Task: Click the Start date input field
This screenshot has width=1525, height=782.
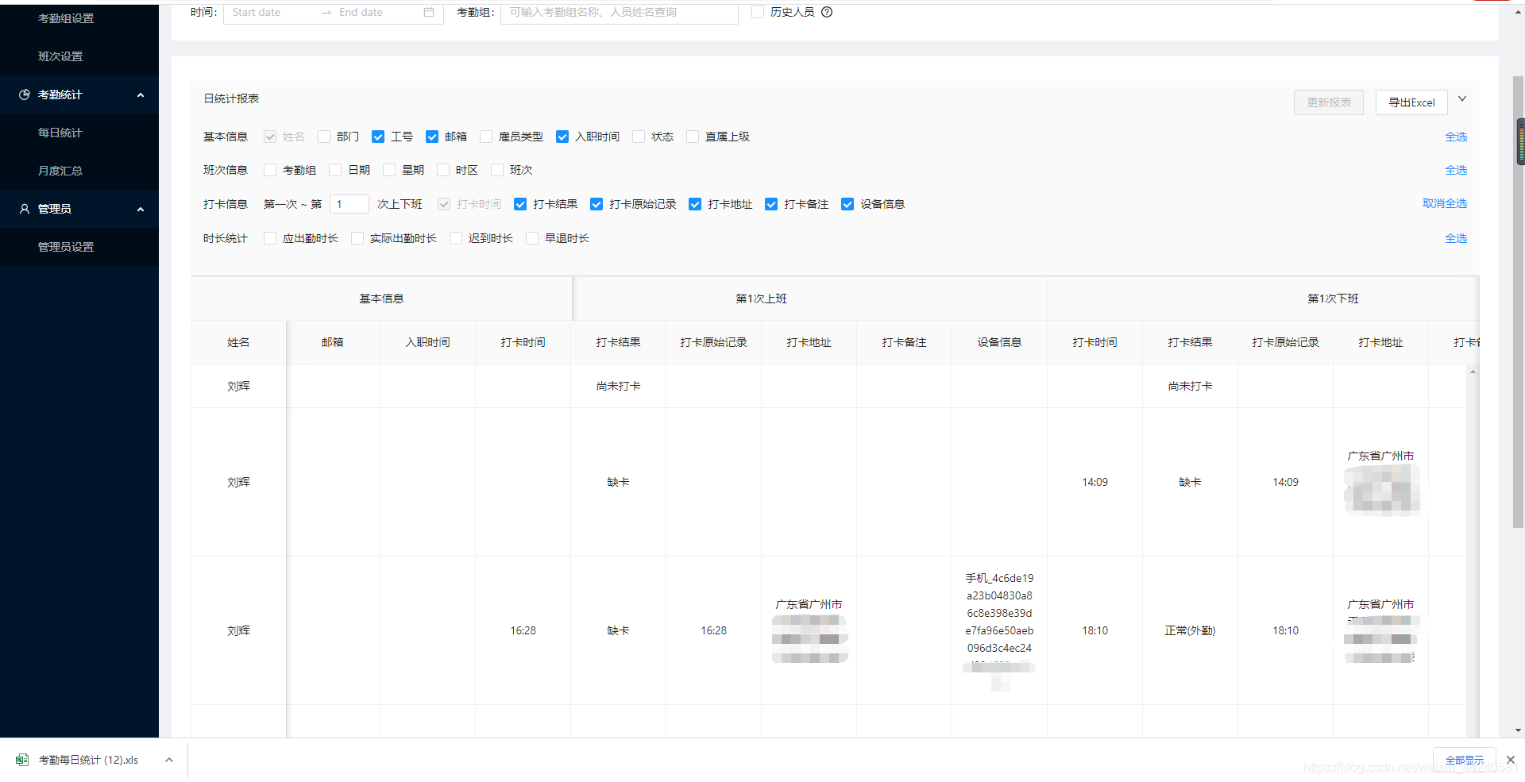Action: point(272,12)
